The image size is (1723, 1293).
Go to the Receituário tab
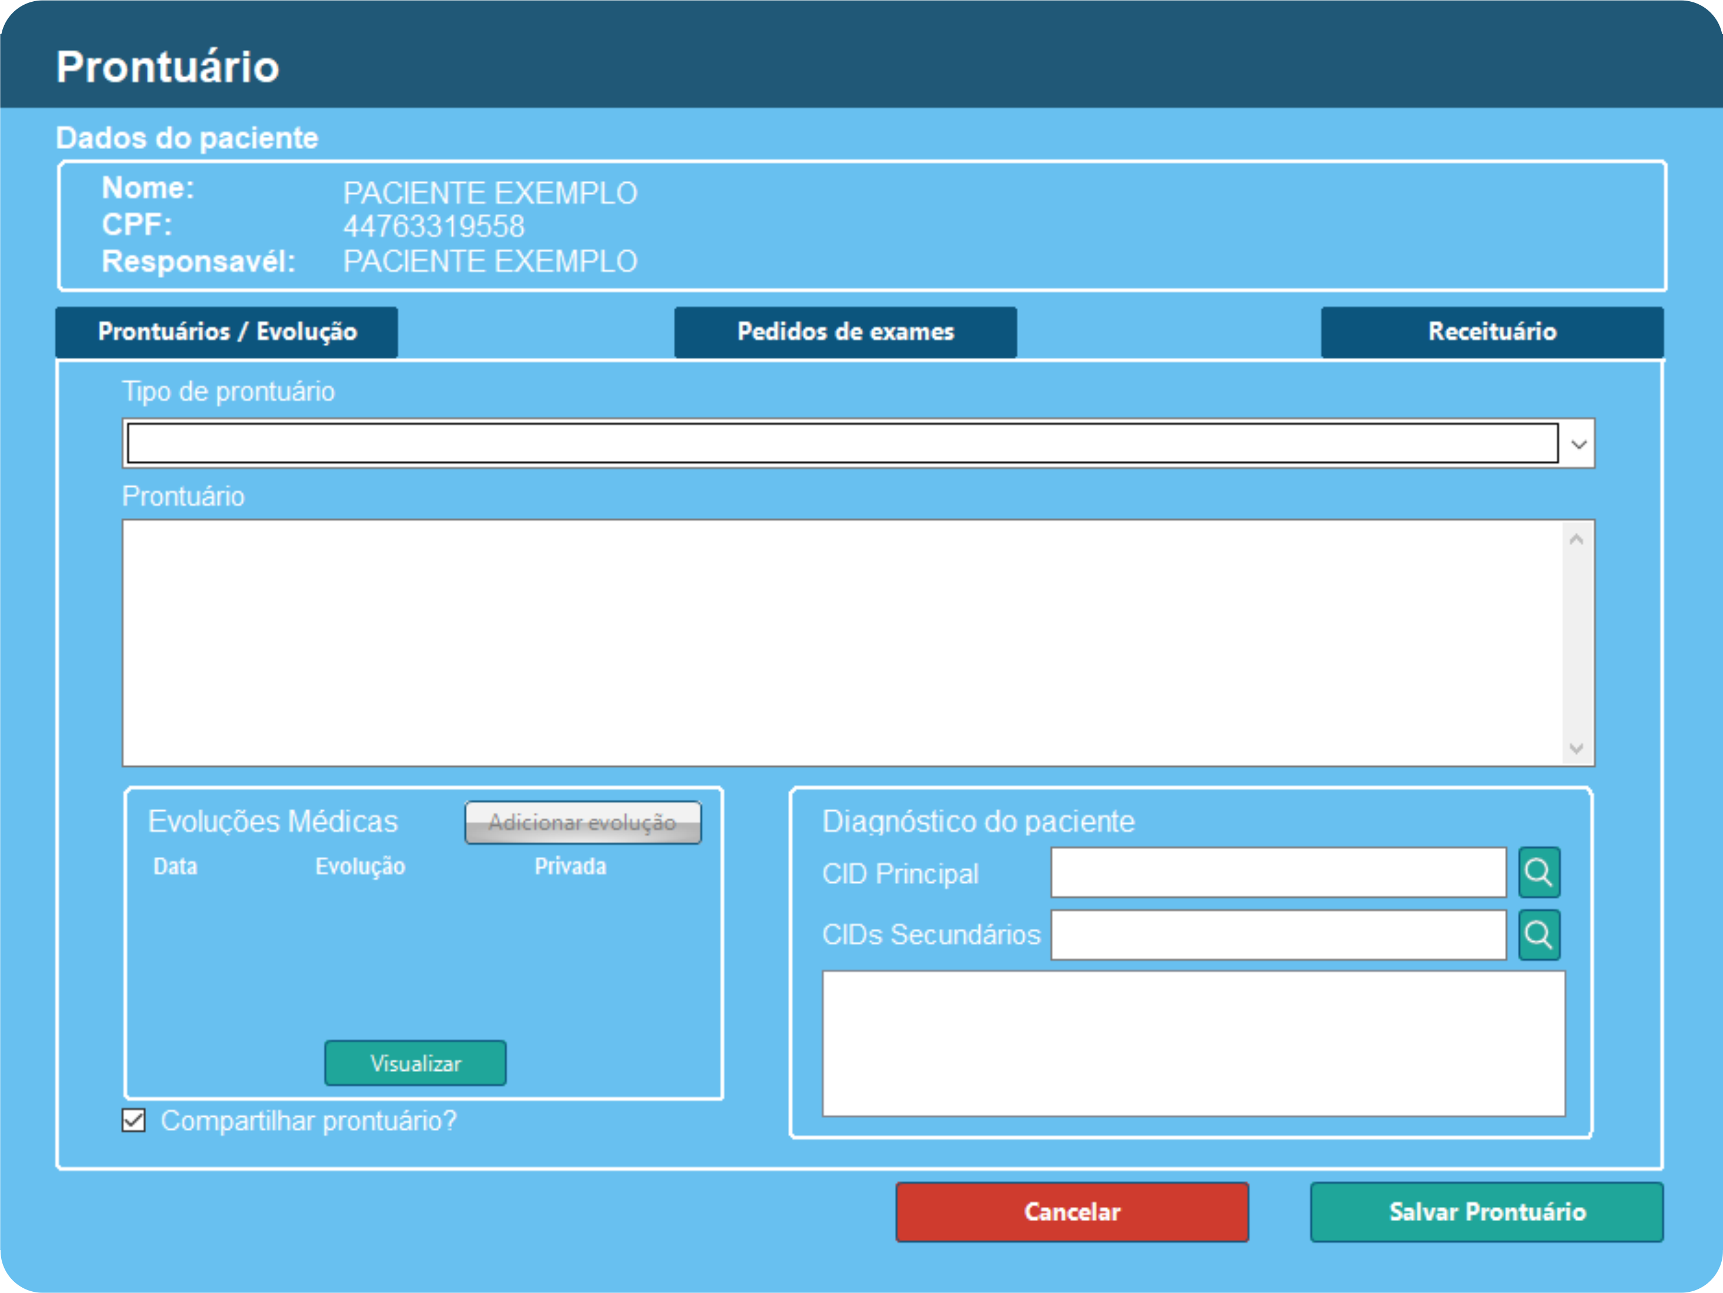click(x=1492, y=332)
